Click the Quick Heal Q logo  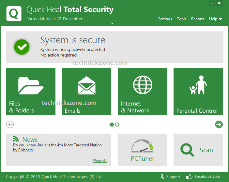14,14
